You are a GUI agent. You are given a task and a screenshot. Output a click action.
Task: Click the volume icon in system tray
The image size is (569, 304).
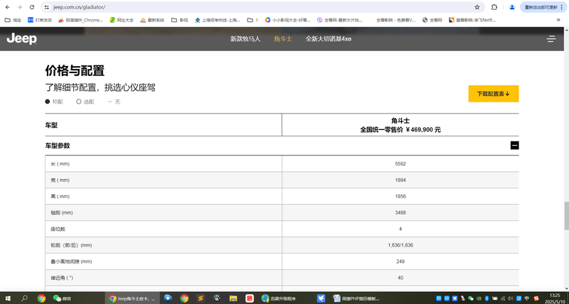[511, 298]
